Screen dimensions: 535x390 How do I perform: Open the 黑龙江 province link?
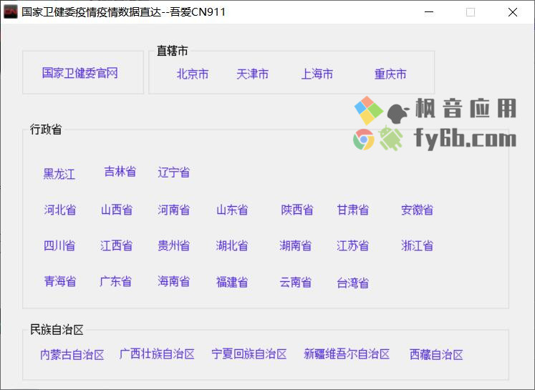pos(59,174)
